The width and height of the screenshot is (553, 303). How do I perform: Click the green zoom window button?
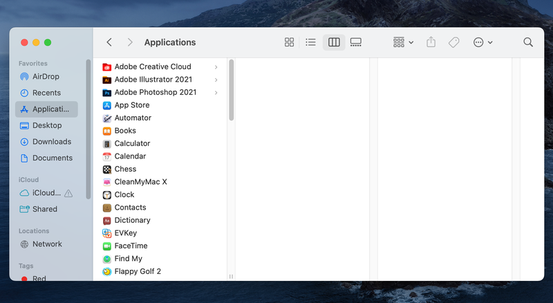pyautogui.click(x=48, y=43)
